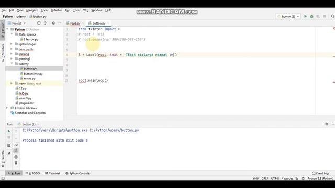This screenshot has width=335, height=188.
Task: Pin the Run tab with pin icon
Action: pyautogui.click(x=9, y=154)
